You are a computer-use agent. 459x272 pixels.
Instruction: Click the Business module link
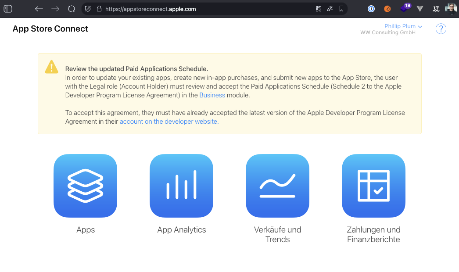point(212,95)
